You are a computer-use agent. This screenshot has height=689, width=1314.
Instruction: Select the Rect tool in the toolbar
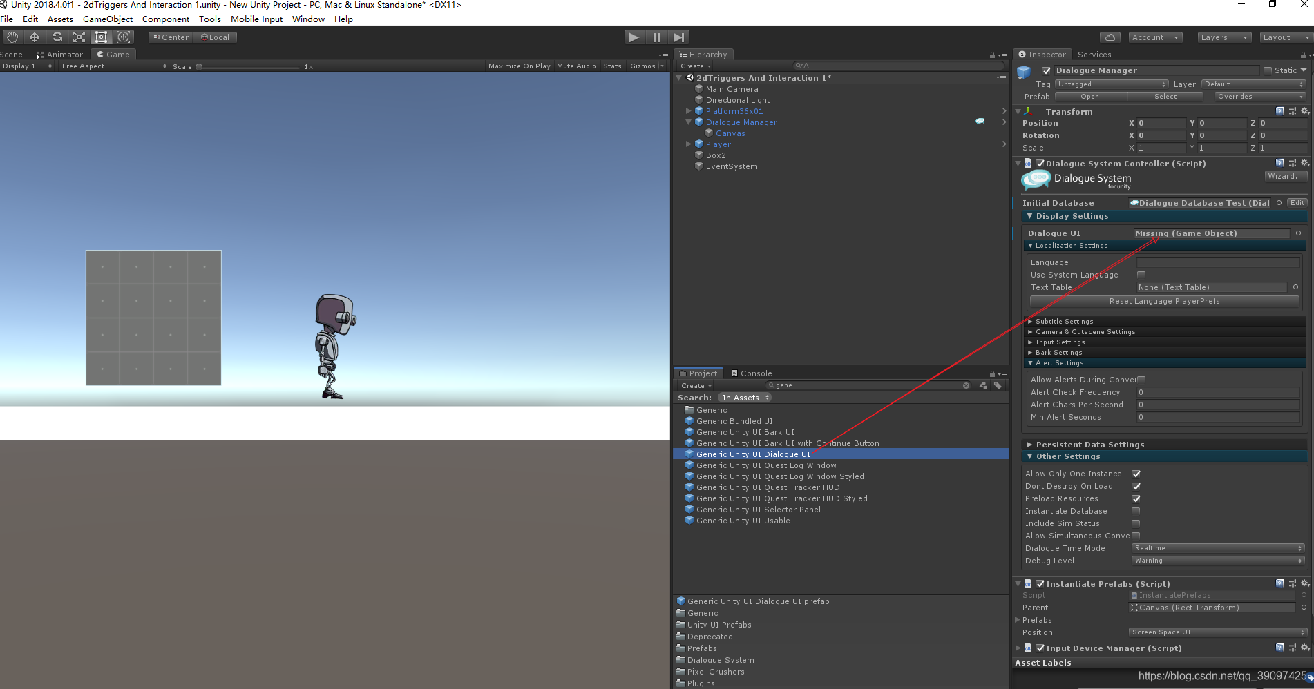(101, 37)
